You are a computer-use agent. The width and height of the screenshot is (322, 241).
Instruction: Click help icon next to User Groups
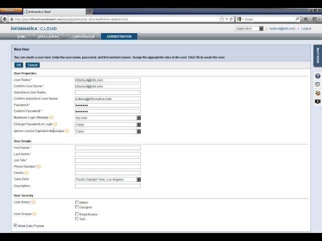point(35,214)
